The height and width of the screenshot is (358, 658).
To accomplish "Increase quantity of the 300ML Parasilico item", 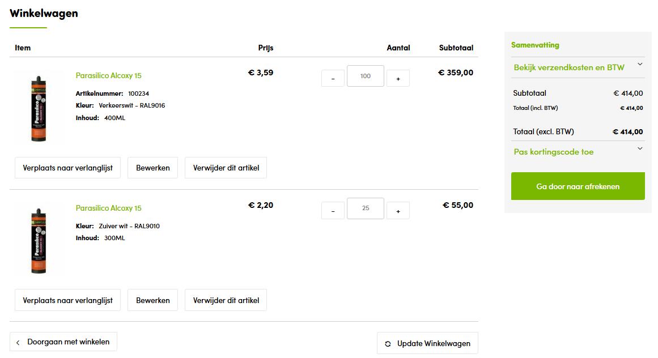I will click(398, 211).
